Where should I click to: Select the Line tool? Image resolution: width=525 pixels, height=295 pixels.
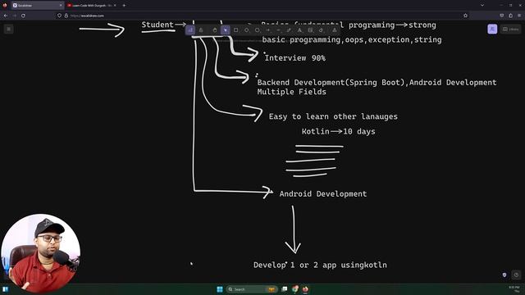coord(278,30)
